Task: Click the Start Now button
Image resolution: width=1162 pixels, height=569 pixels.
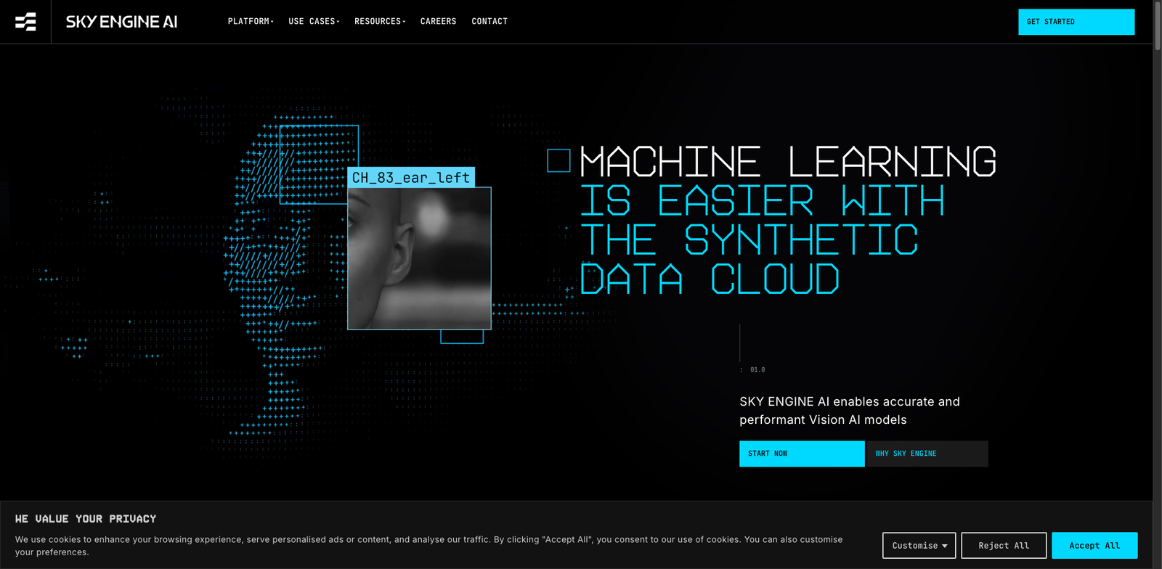Action: pyautogui.click(x=801, y=454)
